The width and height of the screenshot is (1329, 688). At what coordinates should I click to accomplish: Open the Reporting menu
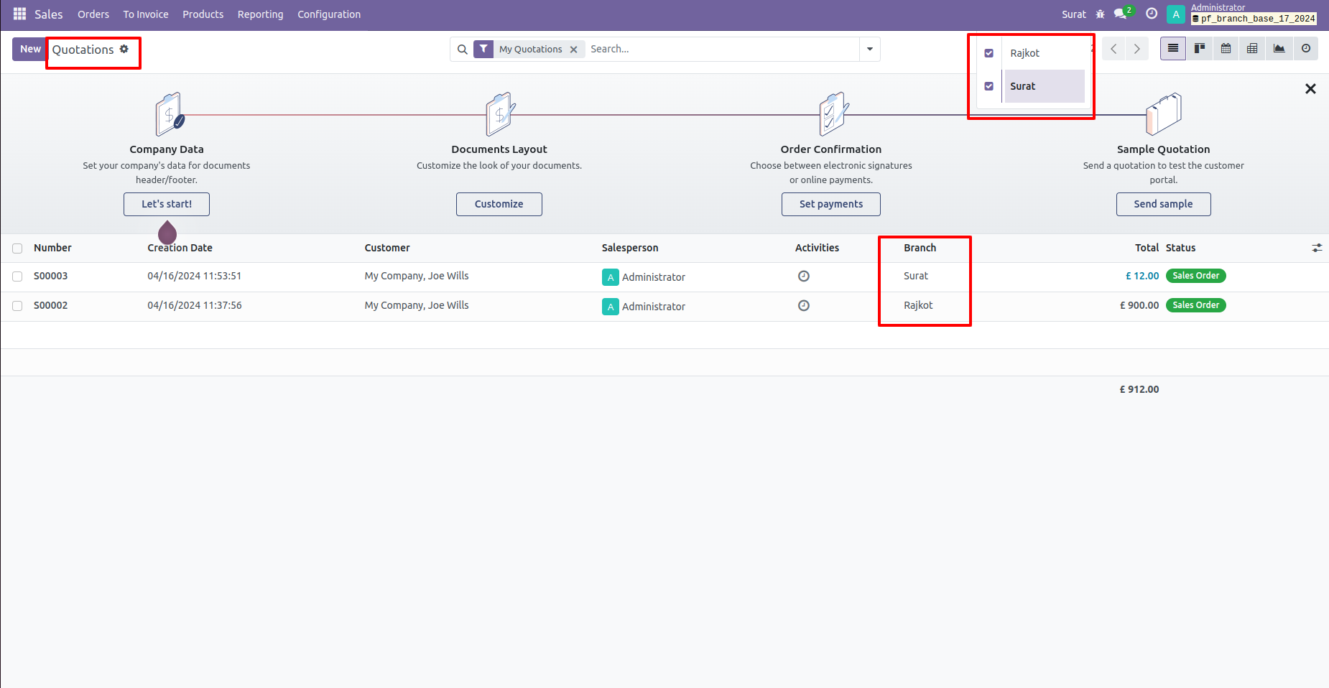click(260, 14)
